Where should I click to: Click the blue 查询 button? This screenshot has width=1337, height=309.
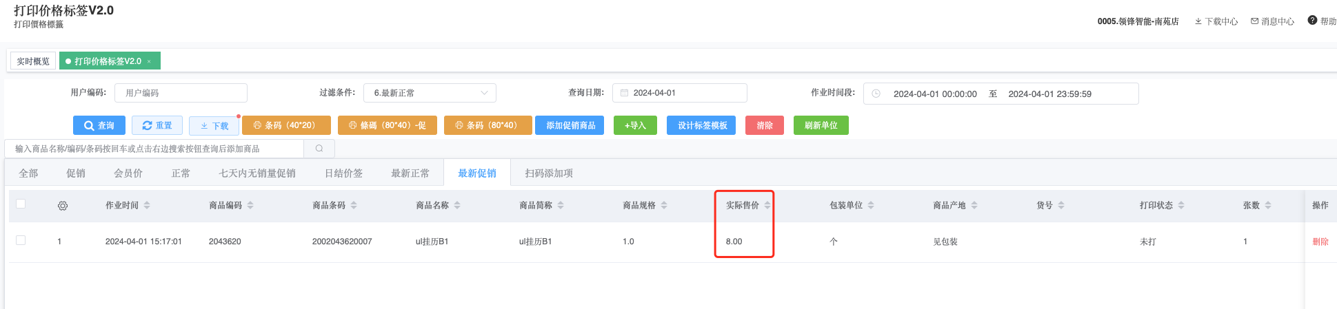pos(99,125)
